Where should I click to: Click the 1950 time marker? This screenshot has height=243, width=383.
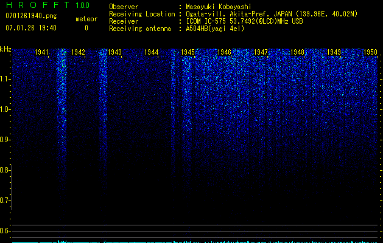coord(370,52)
